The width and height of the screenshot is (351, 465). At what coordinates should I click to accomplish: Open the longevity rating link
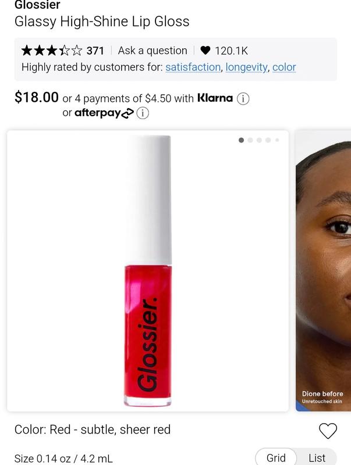246,67
